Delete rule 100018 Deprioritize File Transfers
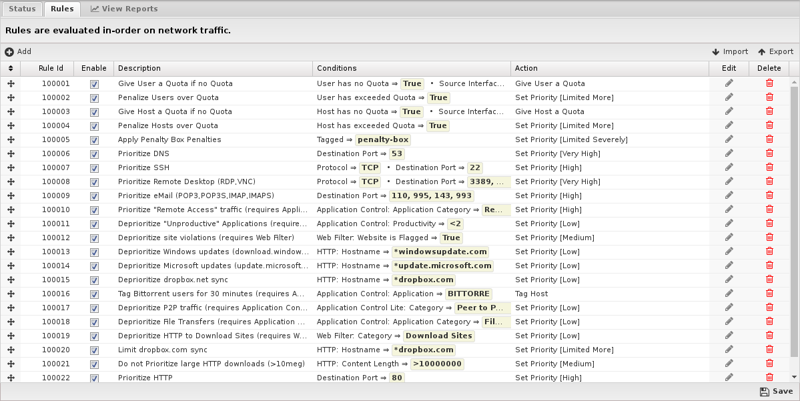Screen dimensions: 800x401 pyautogui.click(x=769, y=322)
